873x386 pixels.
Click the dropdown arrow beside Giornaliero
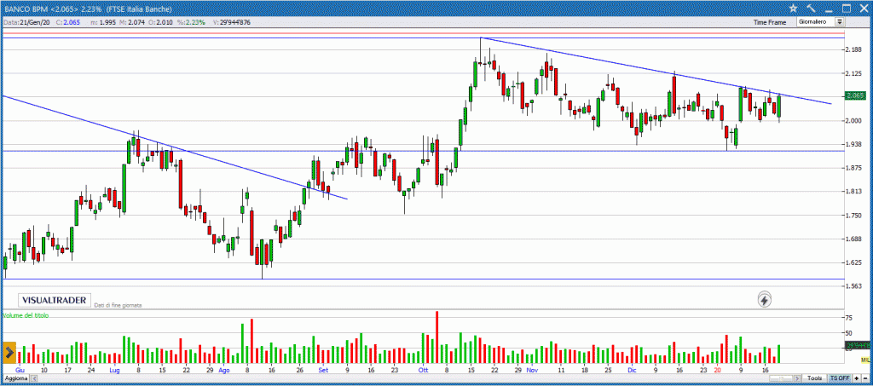point(840,22)
